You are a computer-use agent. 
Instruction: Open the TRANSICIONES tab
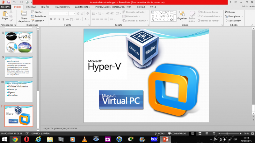62,7
